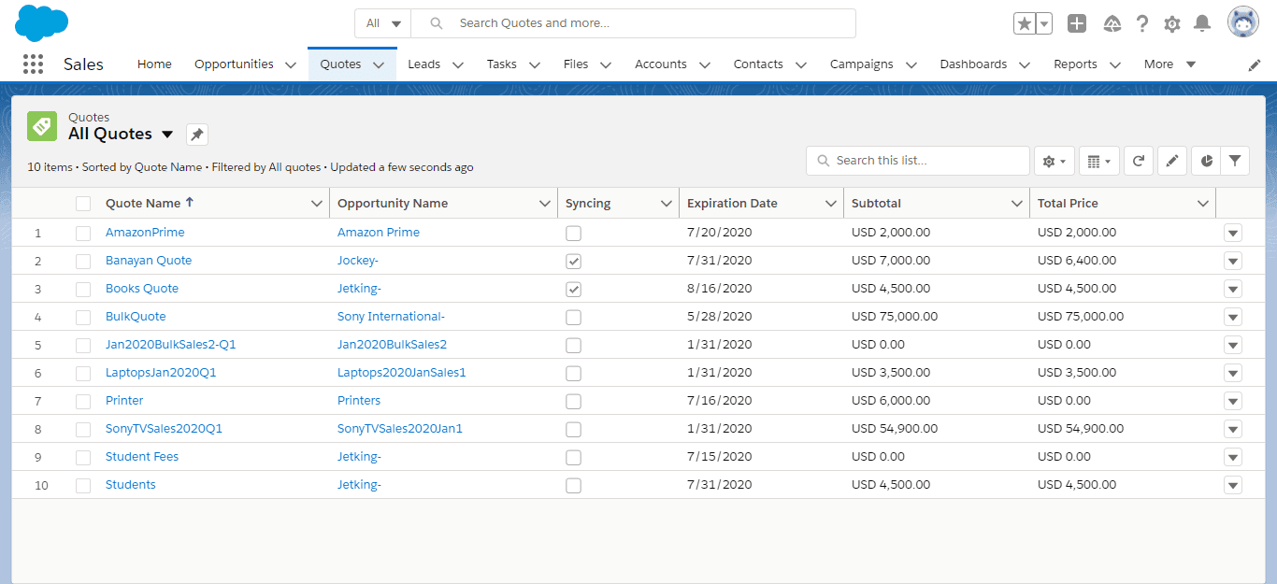Open Expiration Date column menu chevron
The width and height of the screenshot is (1277, 584).
[x=830, y=204]
